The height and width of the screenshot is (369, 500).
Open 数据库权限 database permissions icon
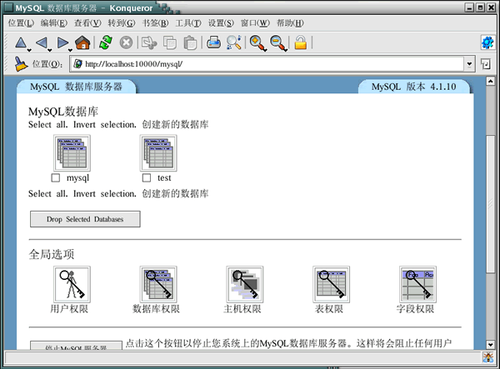158,284
